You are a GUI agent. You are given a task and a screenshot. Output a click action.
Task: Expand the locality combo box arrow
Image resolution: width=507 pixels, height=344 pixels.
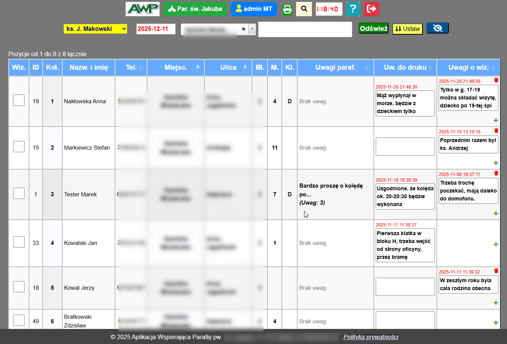[x=252, y=29]
